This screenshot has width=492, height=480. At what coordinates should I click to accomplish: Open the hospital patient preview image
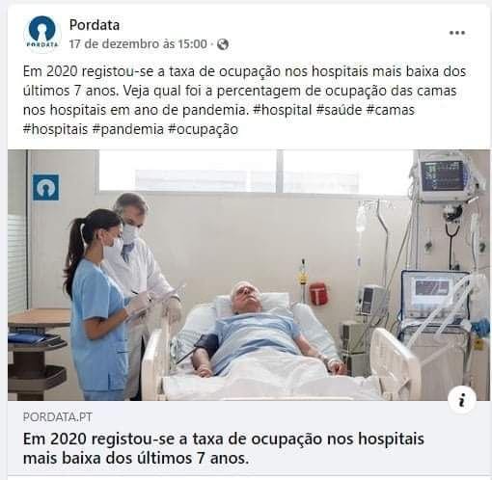(249, 275)
